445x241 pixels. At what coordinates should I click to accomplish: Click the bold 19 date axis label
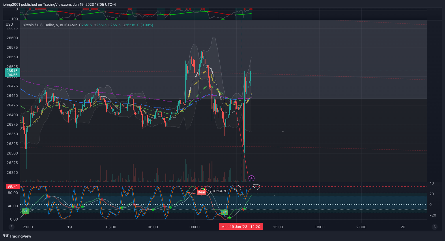[70, 227]
